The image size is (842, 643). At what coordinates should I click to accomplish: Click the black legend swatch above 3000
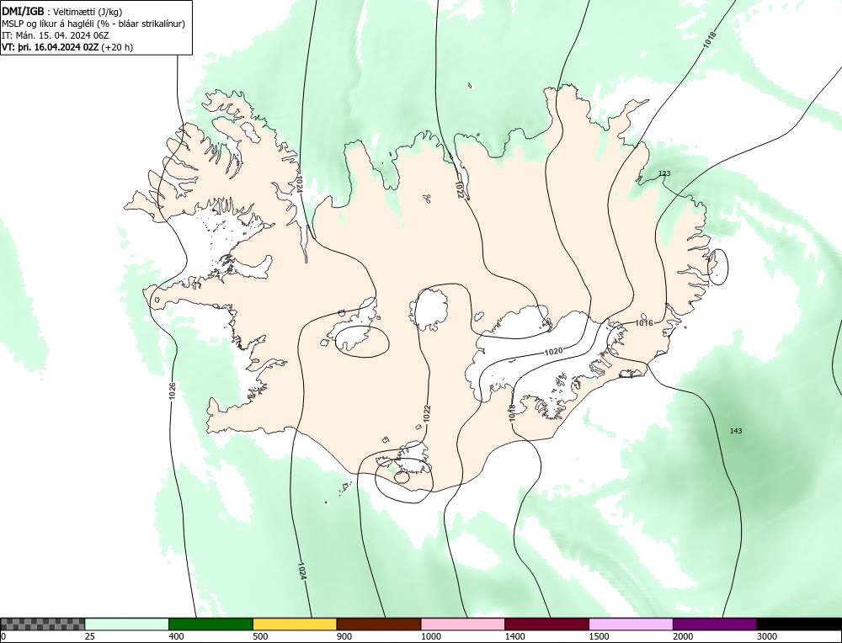tap(799, 624)
